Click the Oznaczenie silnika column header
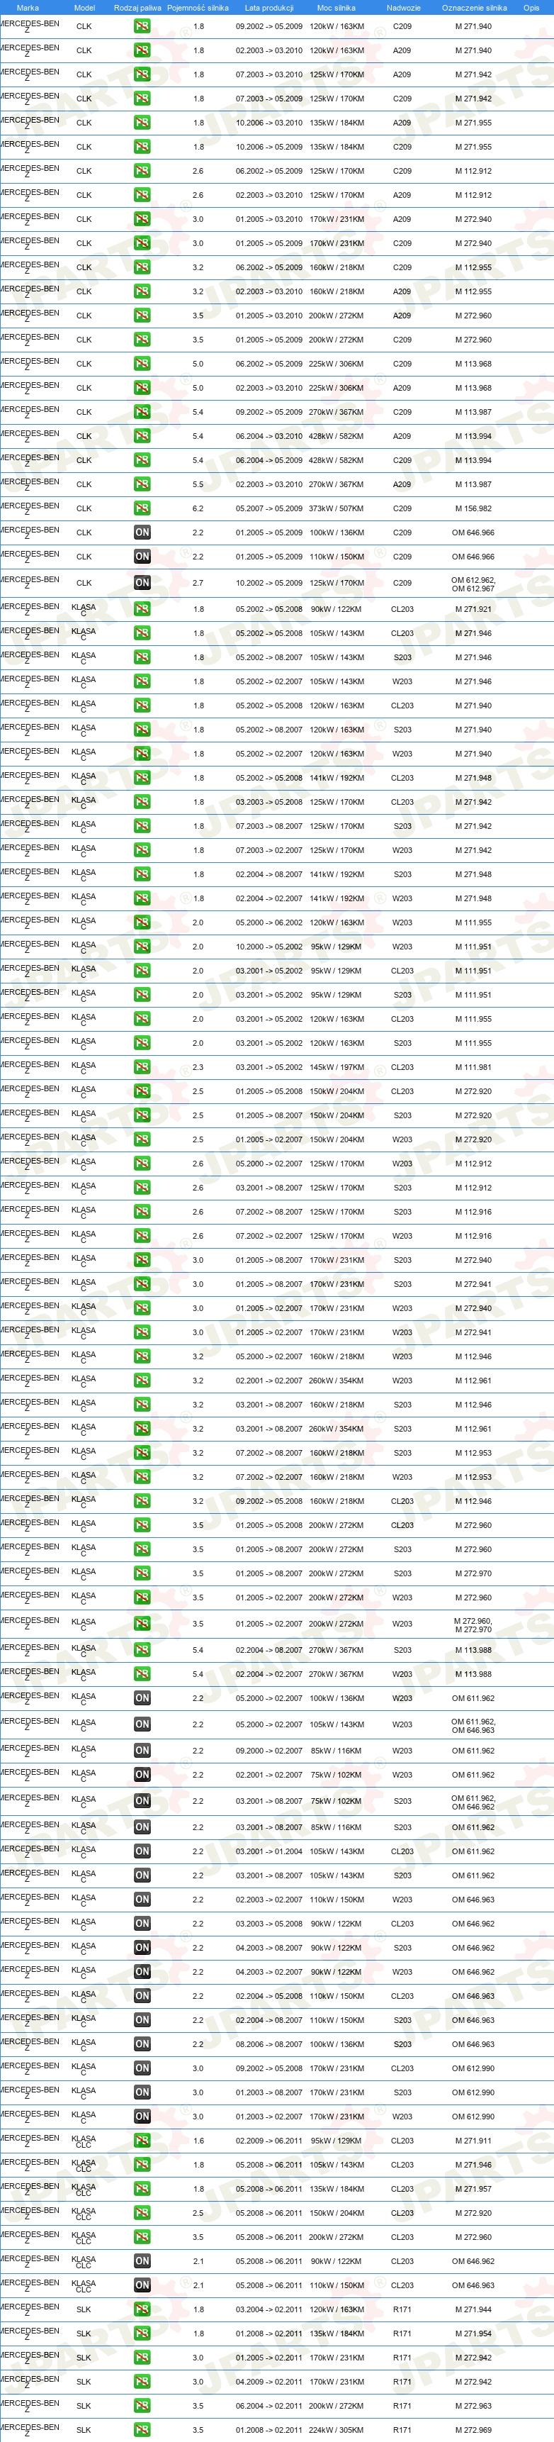The height and width of the screenshot is (2442, 554). pyautogui.click(x=473, y=8)
